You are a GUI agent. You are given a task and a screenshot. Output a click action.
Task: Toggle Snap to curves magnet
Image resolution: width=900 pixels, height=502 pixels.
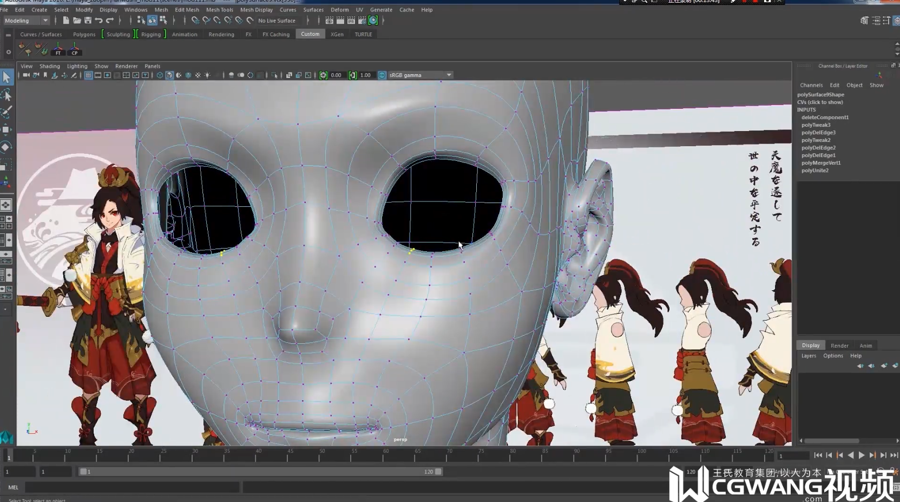click(206, 21)
